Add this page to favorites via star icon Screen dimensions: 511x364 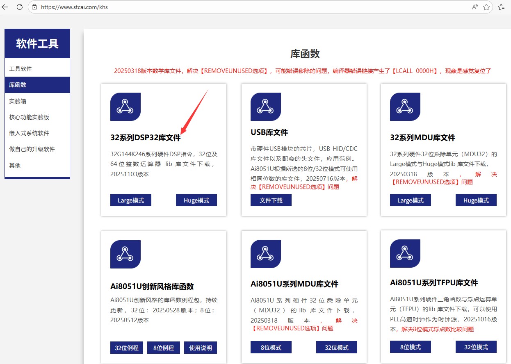pyautogui.click(x=487, y=7)
